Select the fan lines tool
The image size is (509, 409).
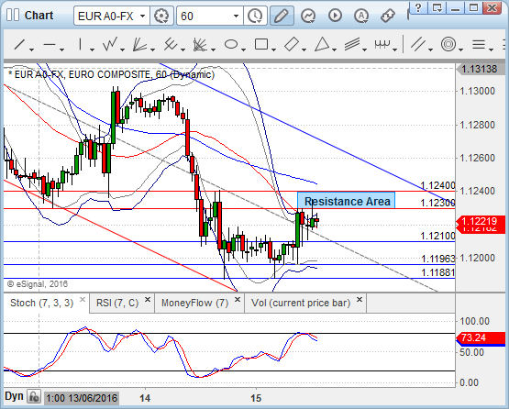(x=140, y=44)
